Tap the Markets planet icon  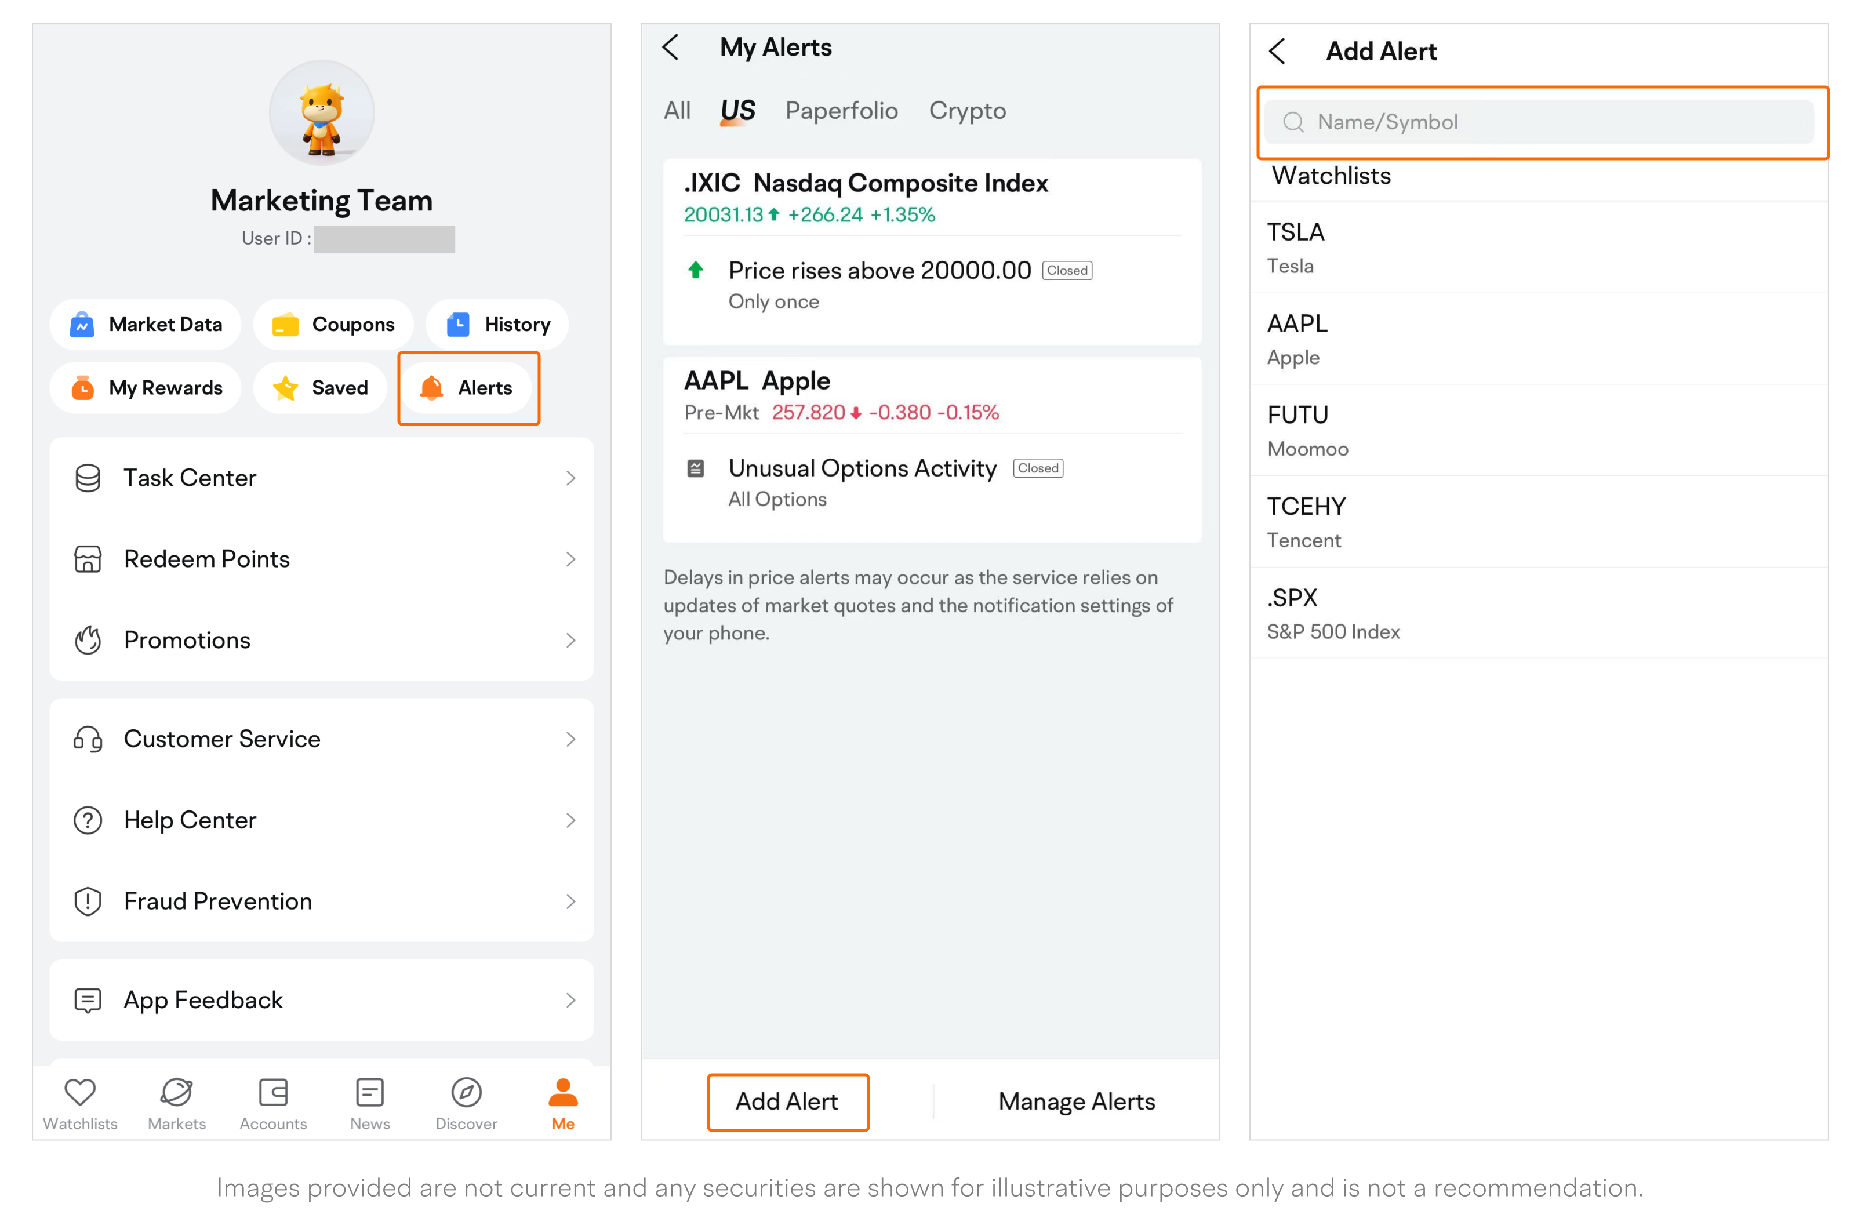click(x=176, y=1093)
